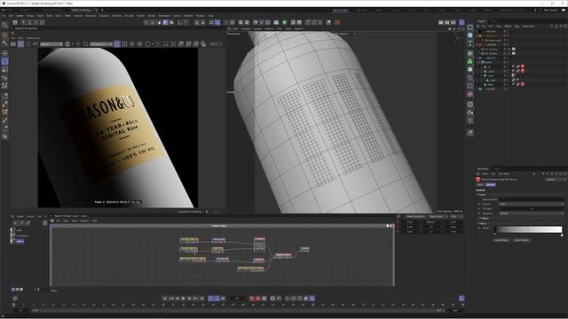This screenshot has width=568, height=319.
Task: Select the Scale tool in left toolbar
Action: (4, 69)
